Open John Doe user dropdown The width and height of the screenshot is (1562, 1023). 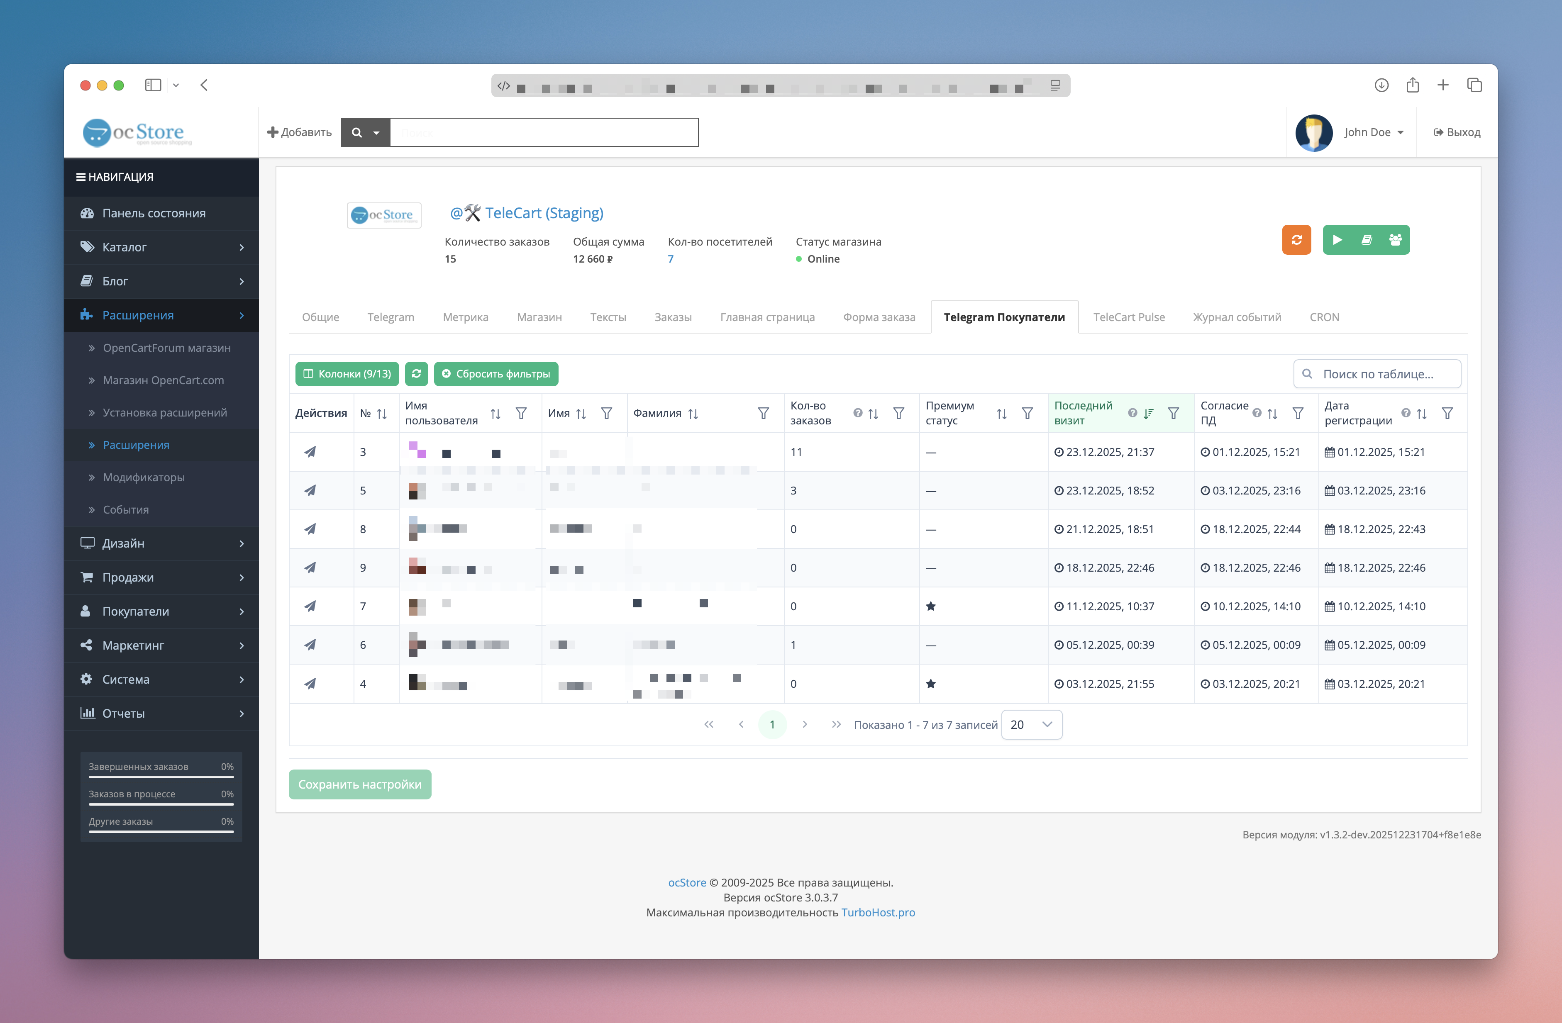(x=1373, y=132)
